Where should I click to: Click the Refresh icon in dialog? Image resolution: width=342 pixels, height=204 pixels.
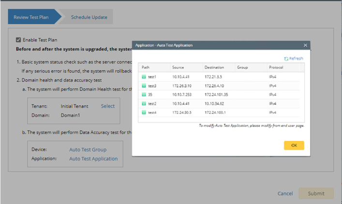click(286, 58)
